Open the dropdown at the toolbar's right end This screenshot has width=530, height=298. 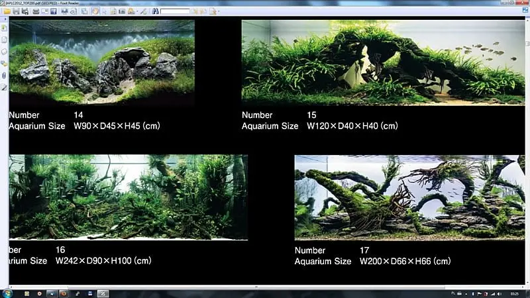(219, 11)
